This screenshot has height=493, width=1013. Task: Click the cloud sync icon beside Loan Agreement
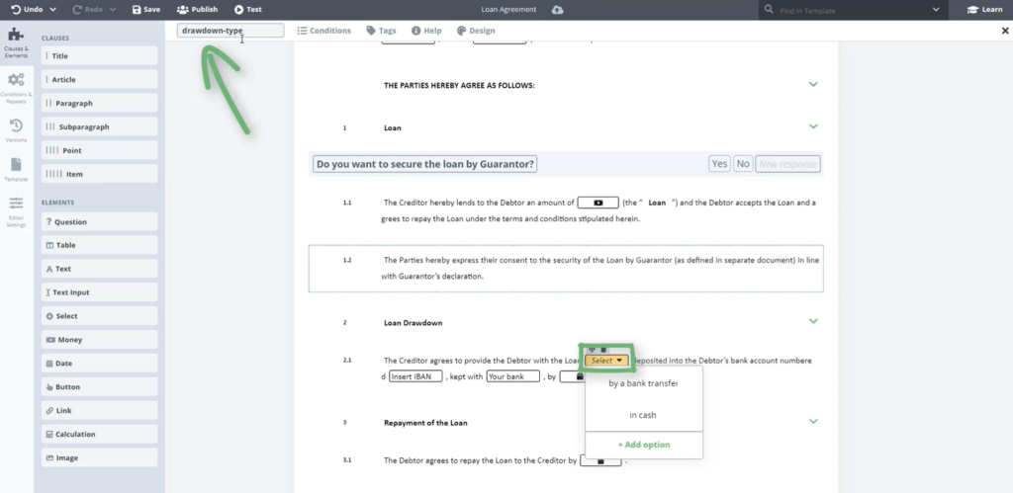(558, 10)
